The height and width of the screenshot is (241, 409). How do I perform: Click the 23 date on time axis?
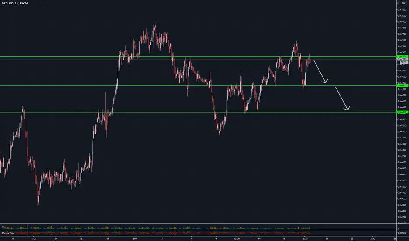pyautogui.click(x=352, y=239)
